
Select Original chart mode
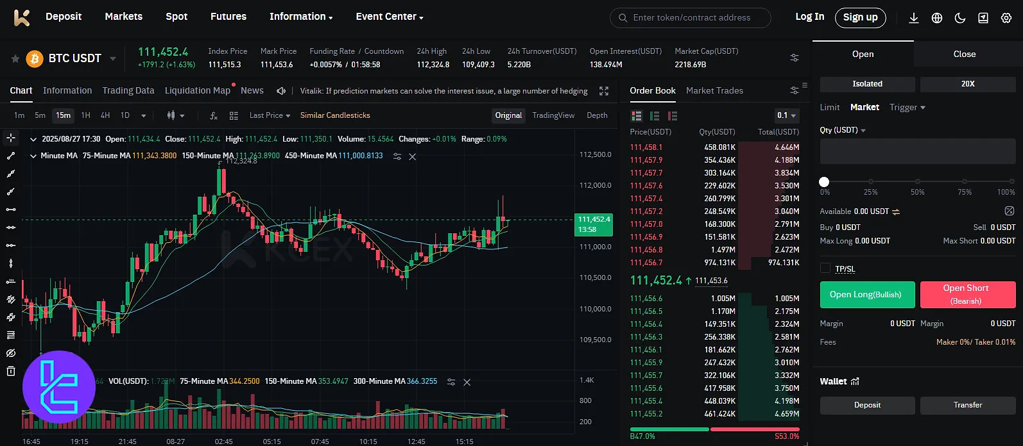[x=508, y=115]
